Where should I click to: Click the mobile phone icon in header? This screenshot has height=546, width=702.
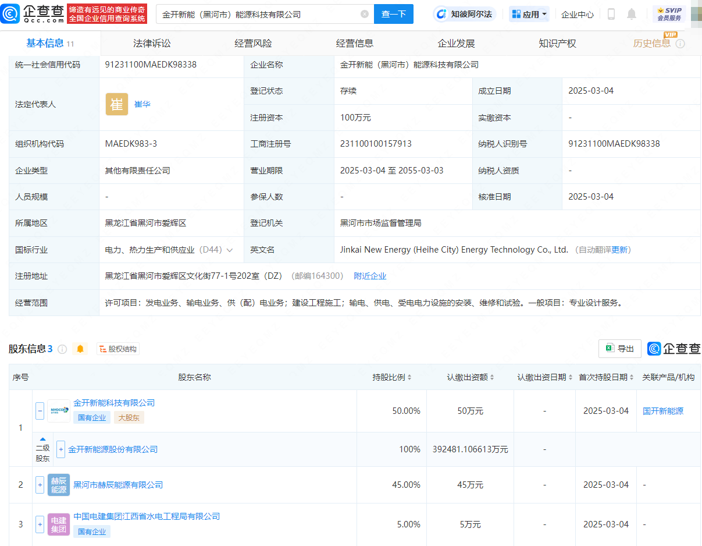pyautogui.click(x=611, y=14)
